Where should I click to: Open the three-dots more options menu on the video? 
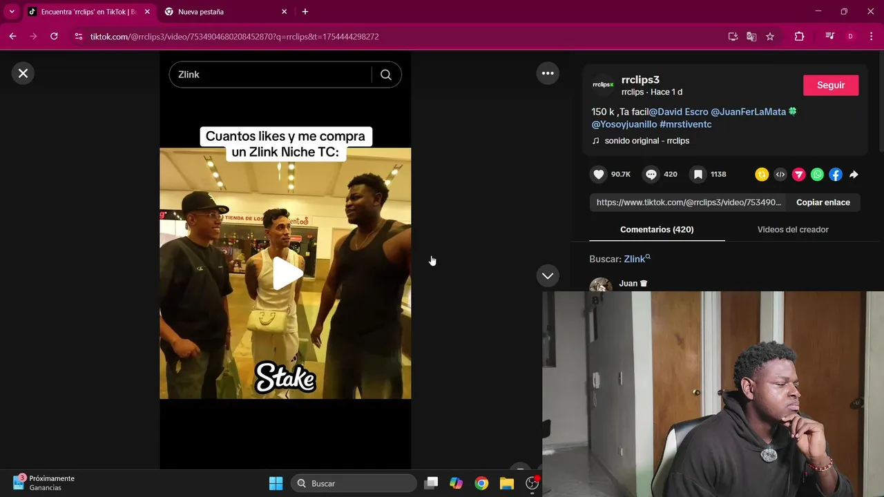tap(548, 73)
